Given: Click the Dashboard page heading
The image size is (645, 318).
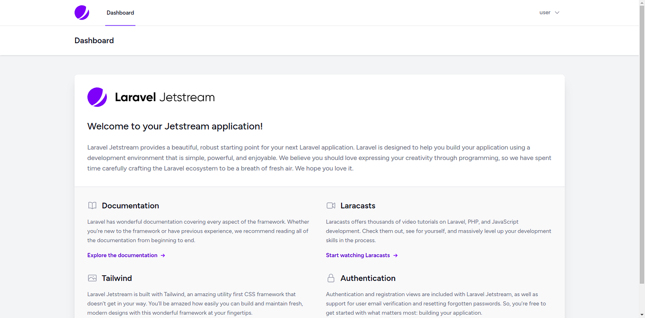Looking at the screenshot, I should (94, 40).
